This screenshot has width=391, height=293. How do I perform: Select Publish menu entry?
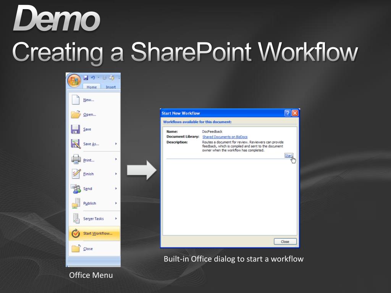coord(94,203)
